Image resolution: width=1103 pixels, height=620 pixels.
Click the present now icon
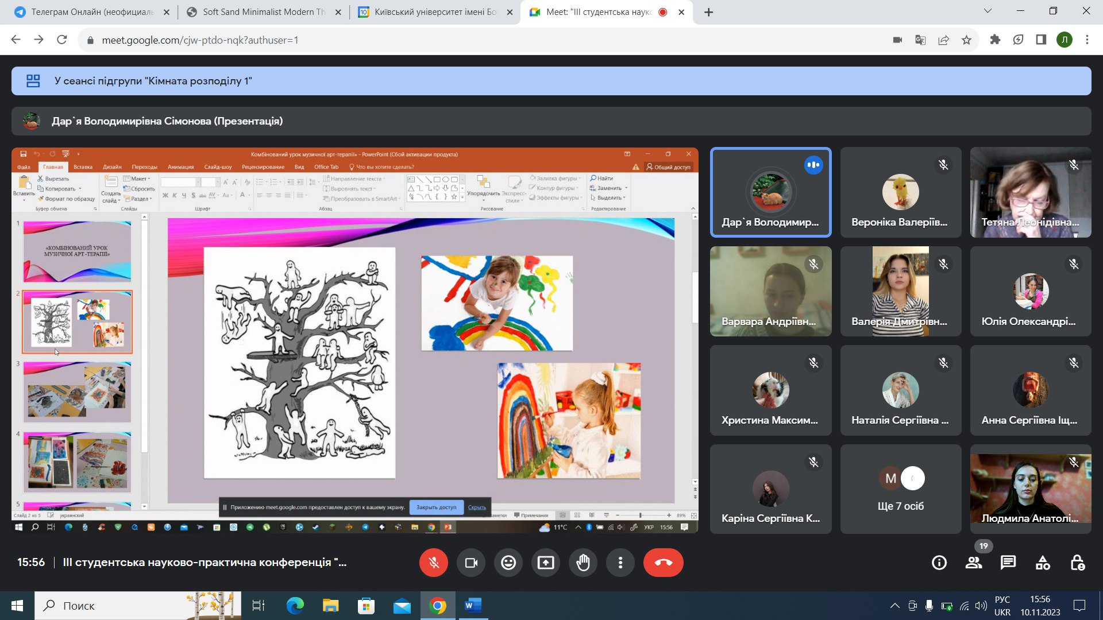tap(546, 563)
